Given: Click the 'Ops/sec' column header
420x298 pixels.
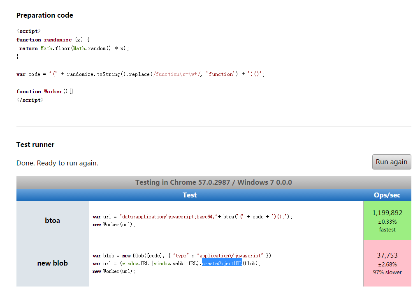Looking at the screenshot, I should pos(388,195).
